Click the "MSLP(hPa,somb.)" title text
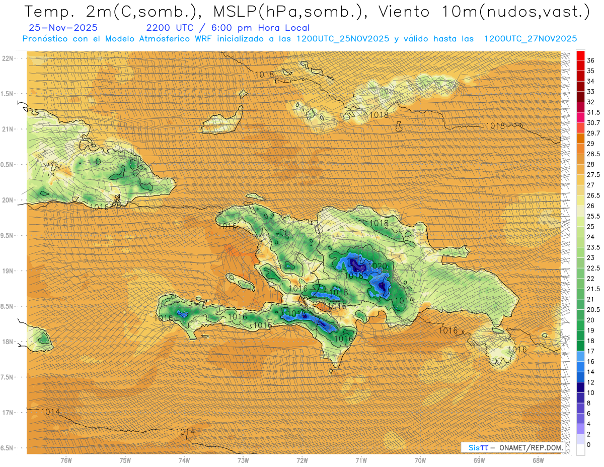The image size is (604, 467). (287, 12)
